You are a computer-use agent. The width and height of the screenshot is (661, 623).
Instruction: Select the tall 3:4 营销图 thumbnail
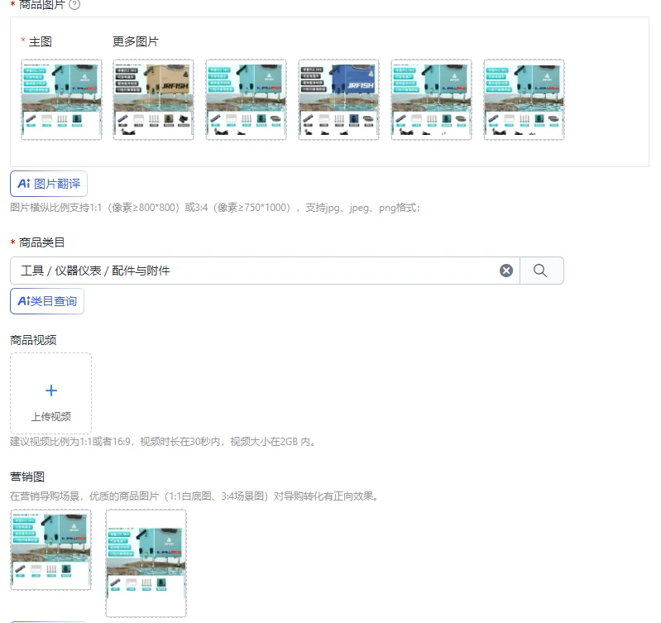point(146,563)
